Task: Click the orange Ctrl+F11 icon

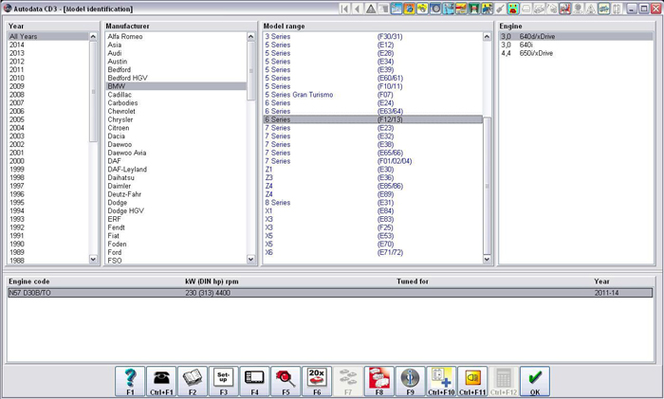Action: (472, 381)
